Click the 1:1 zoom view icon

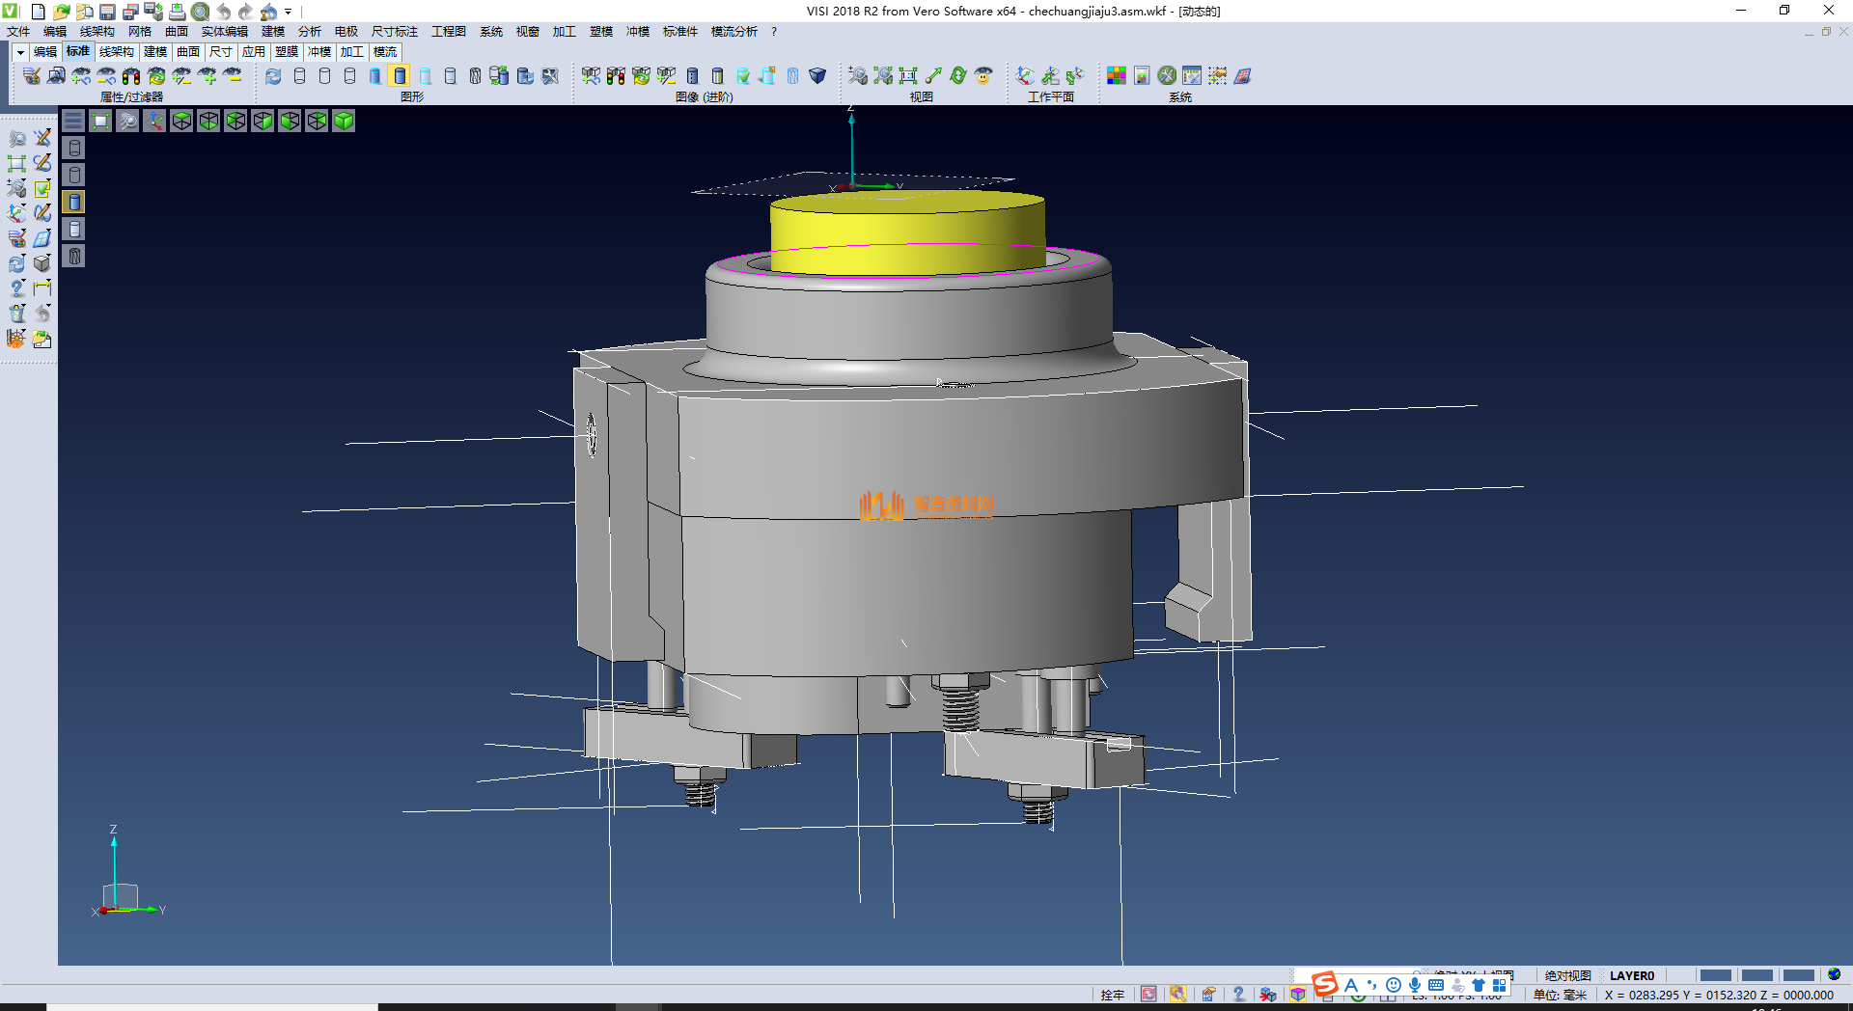tap(908, 75)
